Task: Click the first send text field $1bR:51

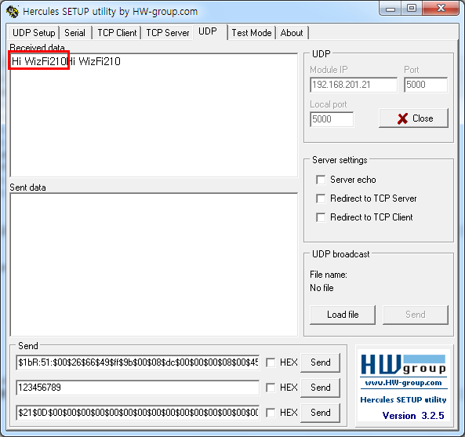Action: (x=138, y=362)
